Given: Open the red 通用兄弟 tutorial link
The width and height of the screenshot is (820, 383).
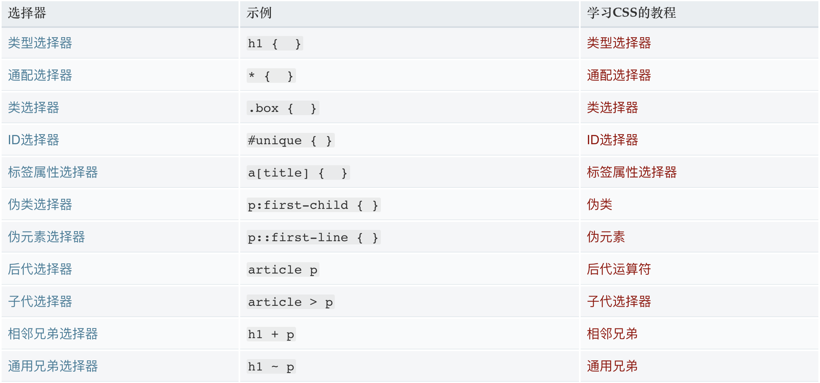Looking at the screenshot, I should point(613,366).
